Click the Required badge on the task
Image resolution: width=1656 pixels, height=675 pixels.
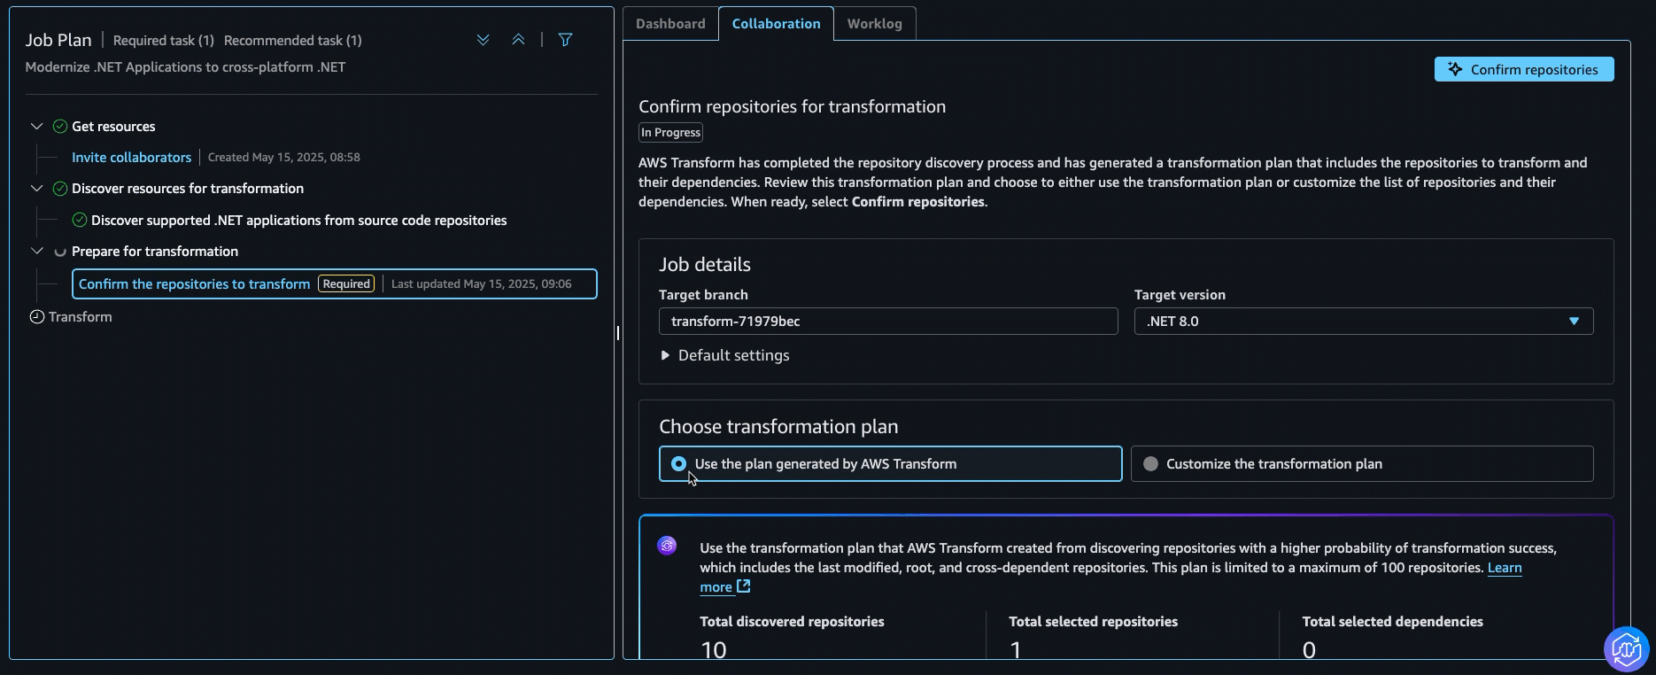pyautogui.click(x=346, y=284)
